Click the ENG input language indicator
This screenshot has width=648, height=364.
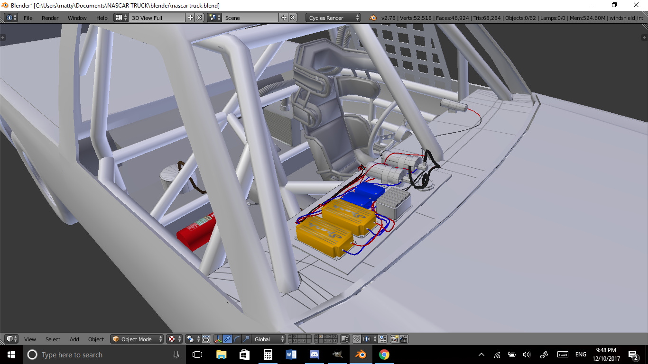(x=581, y=355)
